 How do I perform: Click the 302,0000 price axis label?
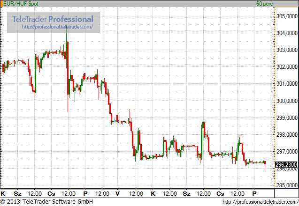pyautogui.click(x=287, y=67)
